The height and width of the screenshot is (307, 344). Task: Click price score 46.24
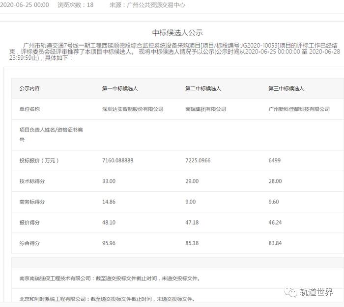tap(275, 223)
